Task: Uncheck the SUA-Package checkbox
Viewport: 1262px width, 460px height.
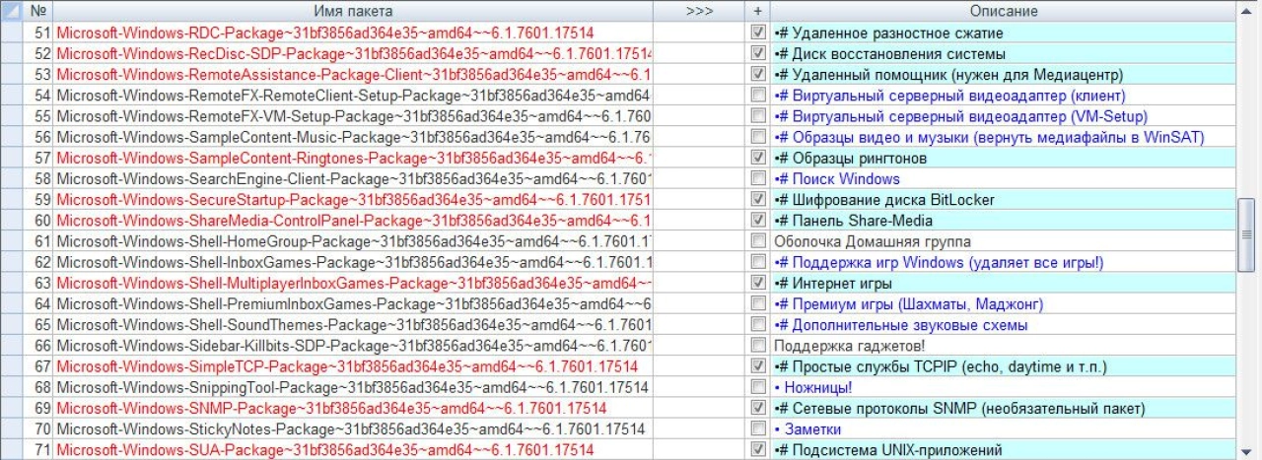Action: 757,449
